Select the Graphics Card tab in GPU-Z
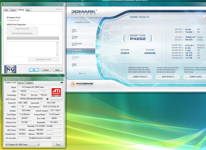The image size is (206, 150). [10, 83]
